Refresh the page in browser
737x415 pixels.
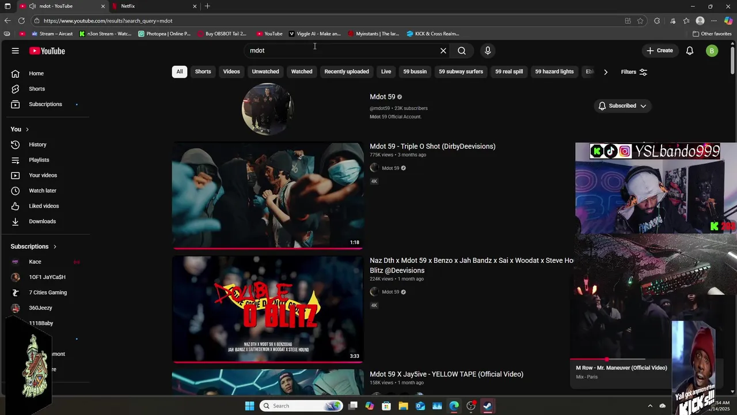[x=21, y=21]
